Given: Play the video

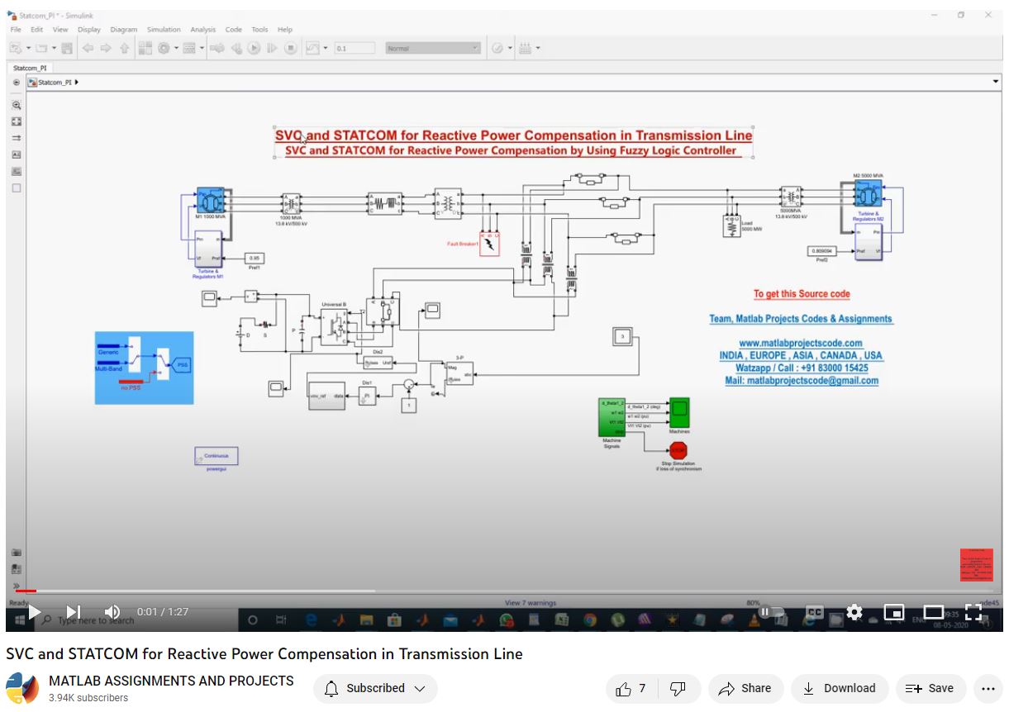Looking at the screenshot, I should [34, 612].
